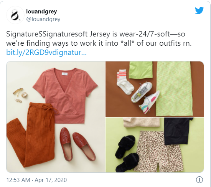Open the pink wrap top outfit photo
Image resolution: width=211 pixels, height=187 pixels.
[56, 117]
